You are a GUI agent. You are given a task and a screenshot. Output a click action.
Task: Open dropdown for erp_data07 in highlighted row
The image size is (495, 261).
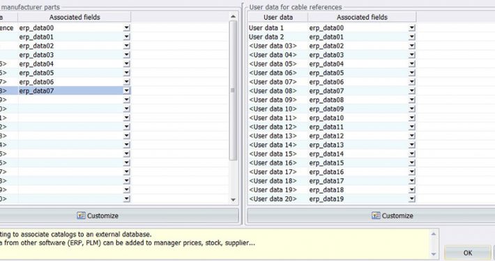[x=127, y=90]
